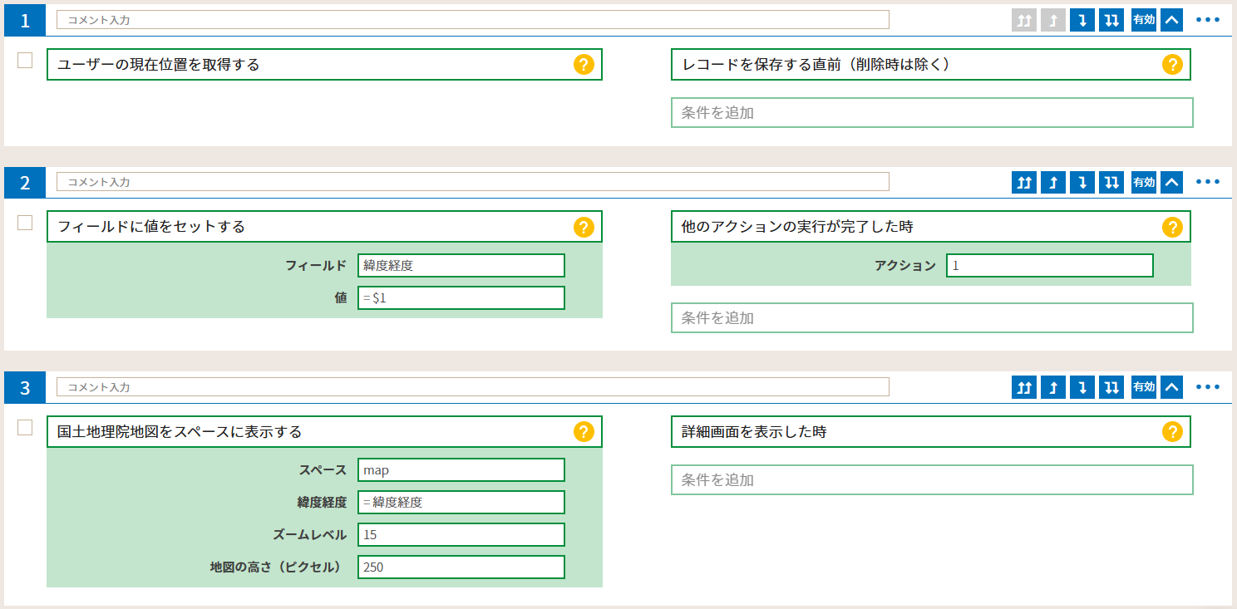Click 条件を追加 field in action 2
1237x609 pixels.
pos(931,318)
